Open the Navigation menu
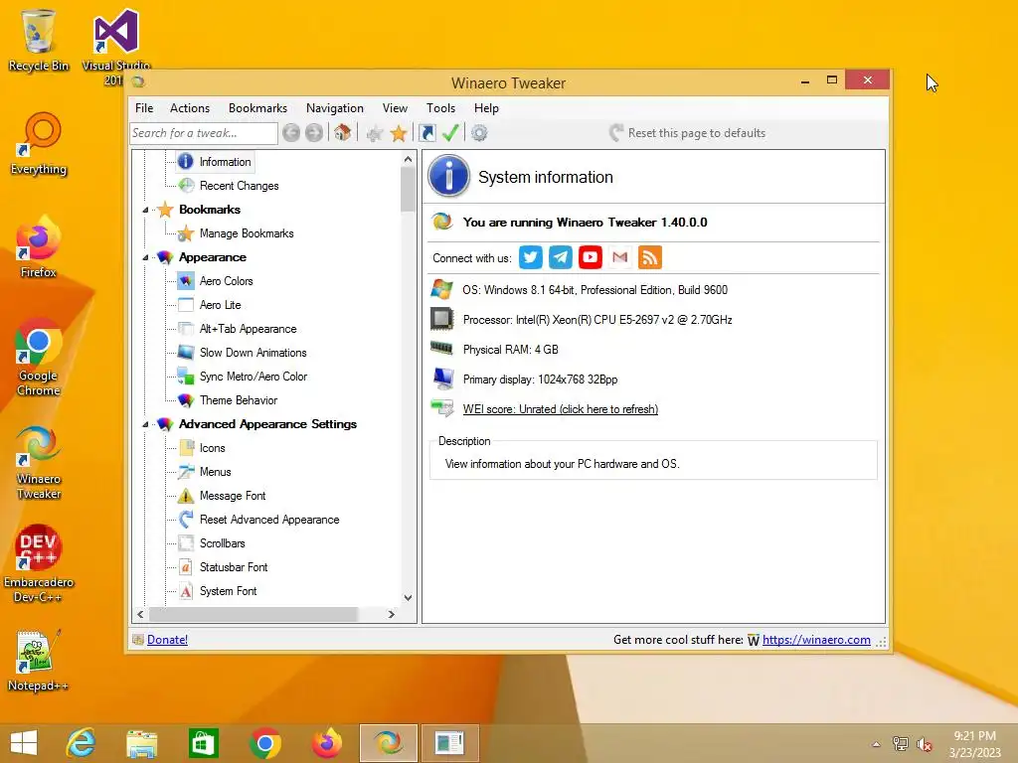Viewport: 1018px width, 763px height. coord(334,108)
